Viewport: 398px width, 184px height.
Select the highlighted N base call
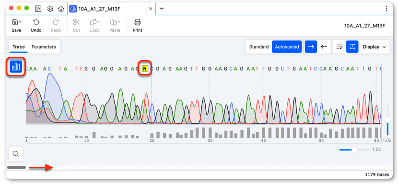pos(145,68)
